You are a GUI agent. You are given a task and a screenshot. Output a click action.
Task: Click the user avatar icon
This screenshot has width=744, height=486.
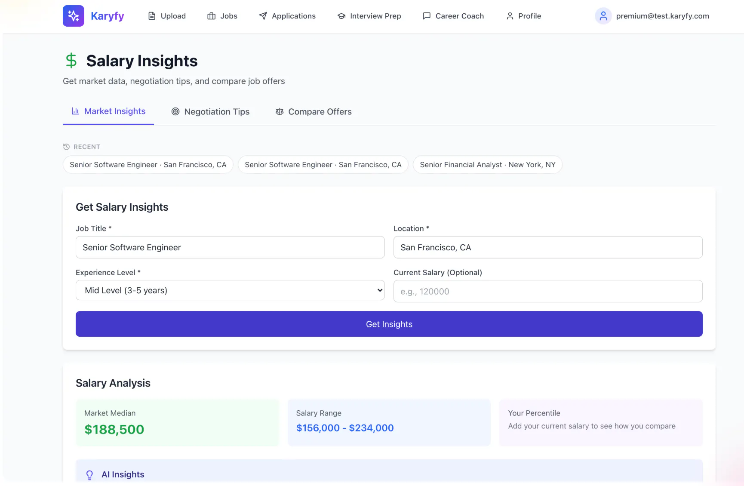pos(603,16)
